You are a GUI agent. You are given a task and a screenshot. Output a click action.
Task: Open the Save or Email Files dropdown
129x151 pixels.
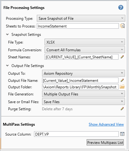[84, 102]
